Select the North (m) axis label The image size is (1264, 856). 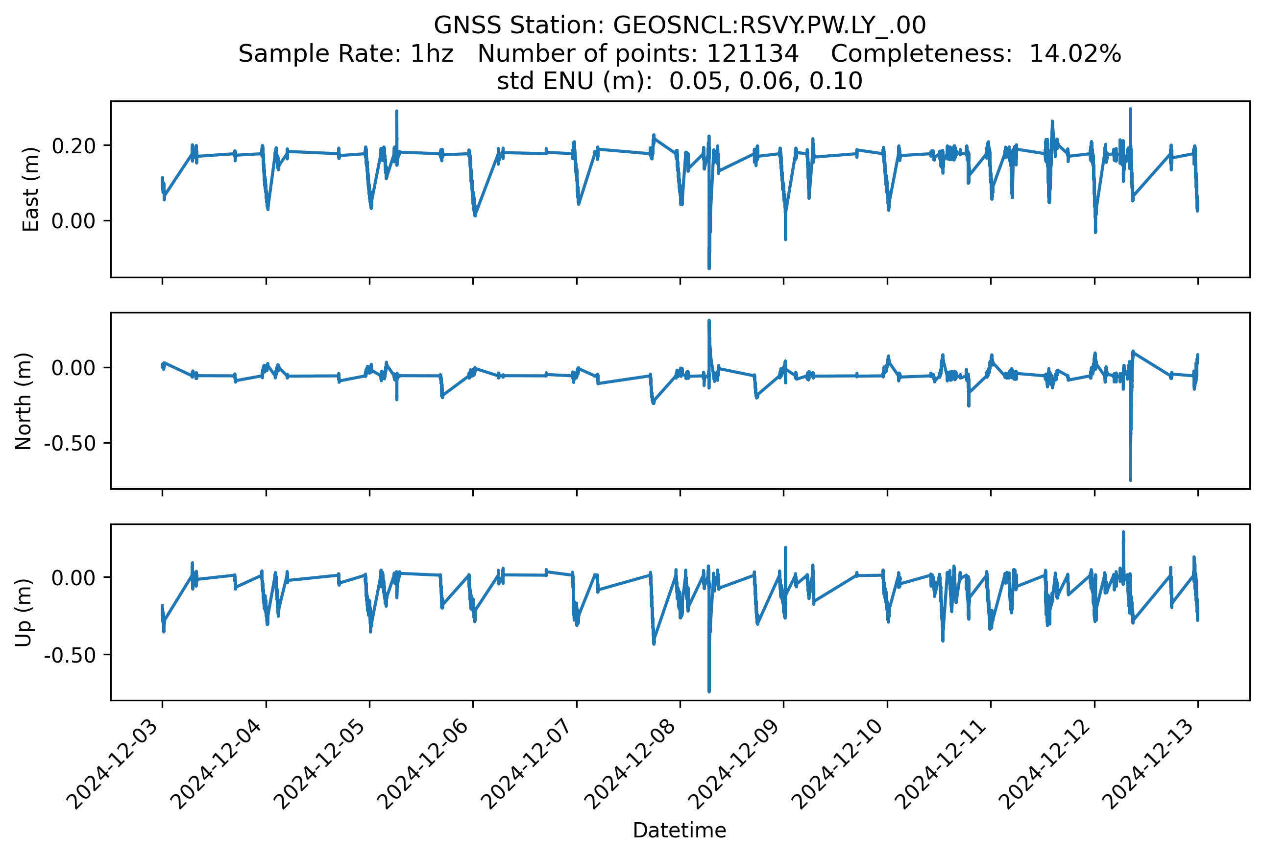pyautogui.click(x=24, y=401)
